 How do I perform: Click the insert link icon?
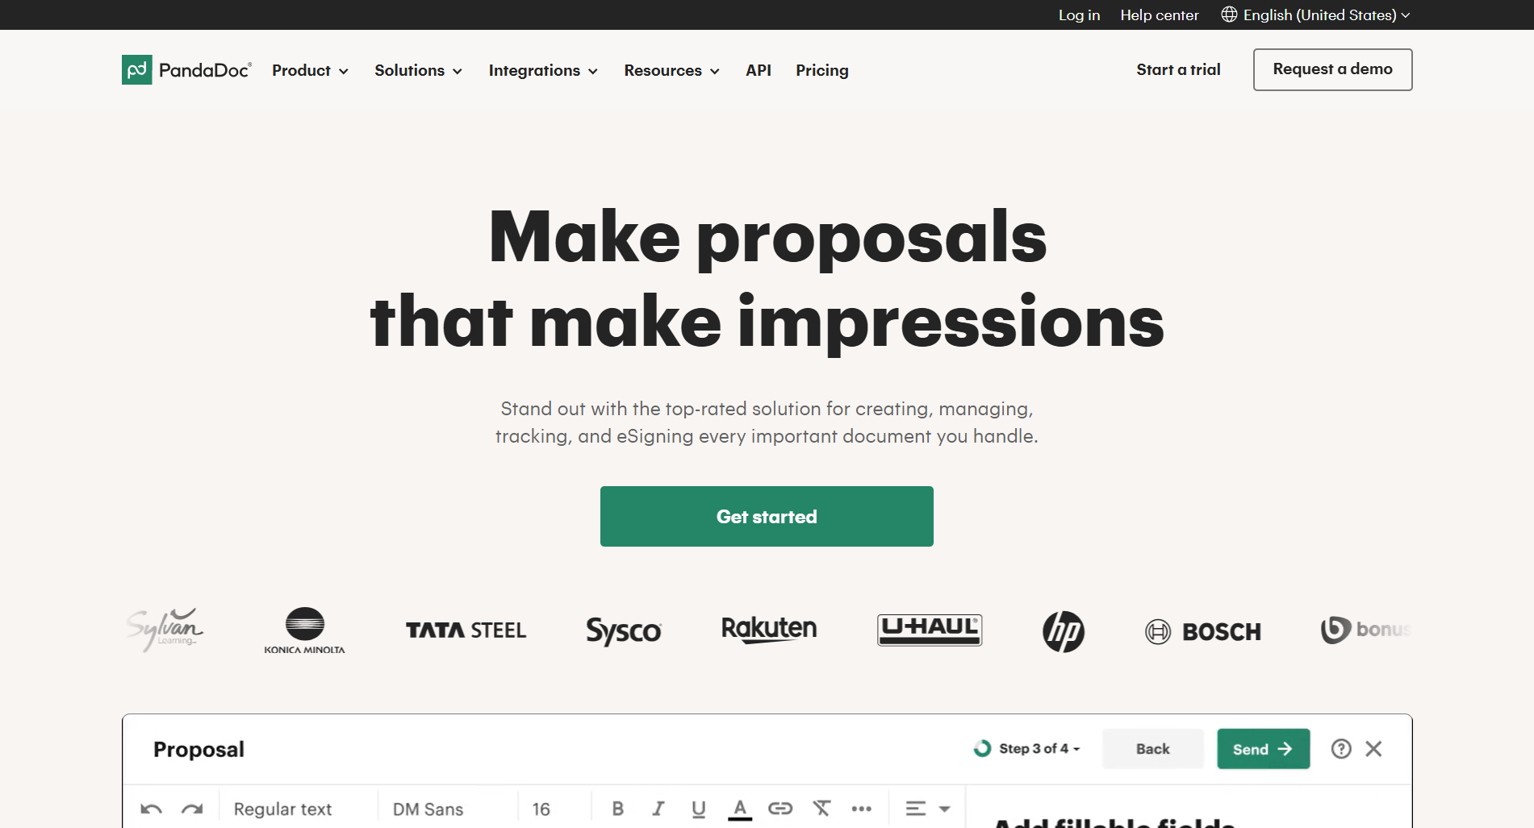[x=780, y=809]
